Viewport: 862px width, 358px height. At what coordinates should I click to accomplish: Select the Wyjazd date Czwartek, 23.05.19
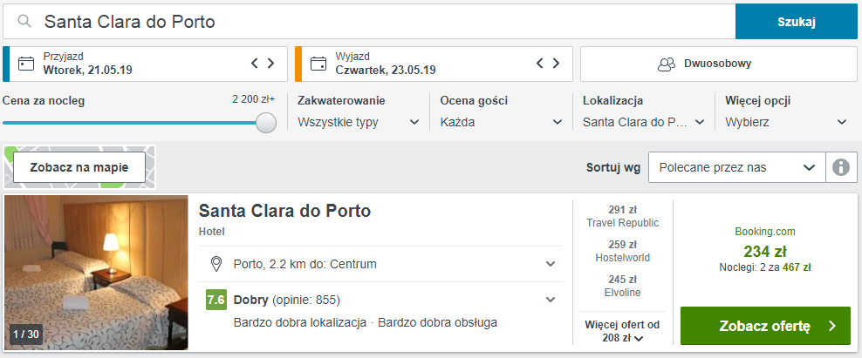point(386,71)
